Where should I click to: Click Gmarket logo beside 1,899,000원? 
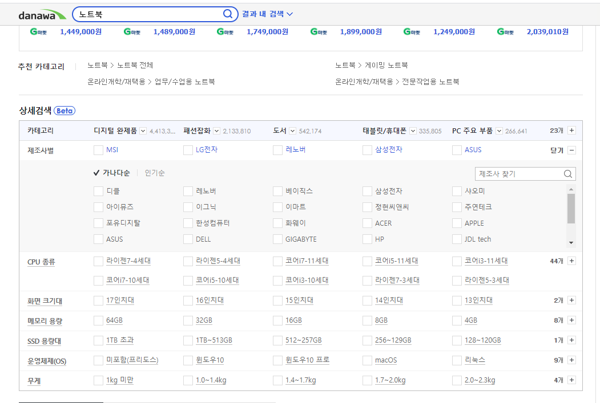coord(319,32)
